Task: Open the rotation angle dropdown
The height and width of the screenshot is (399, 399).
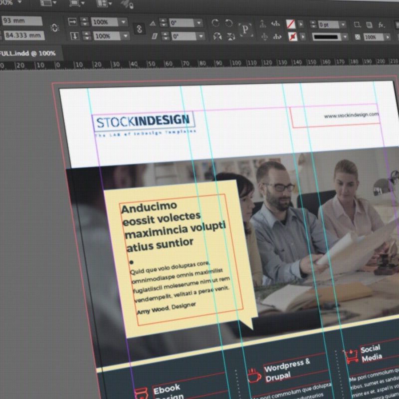Action: (198, 23)
